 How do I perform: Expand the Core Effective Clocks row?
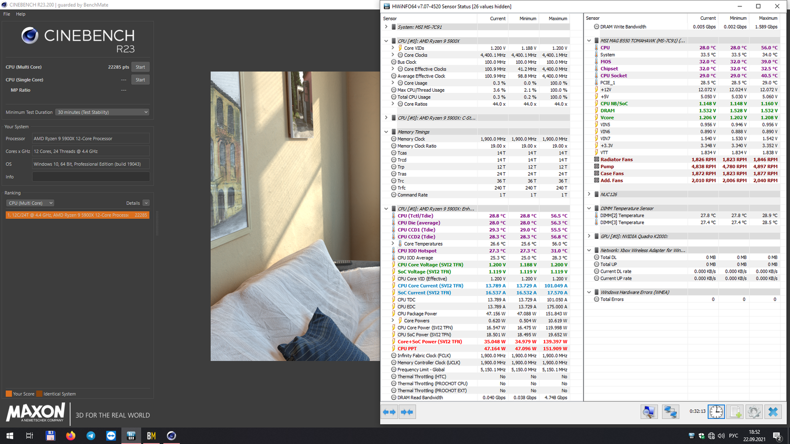[x=393, y=69]
